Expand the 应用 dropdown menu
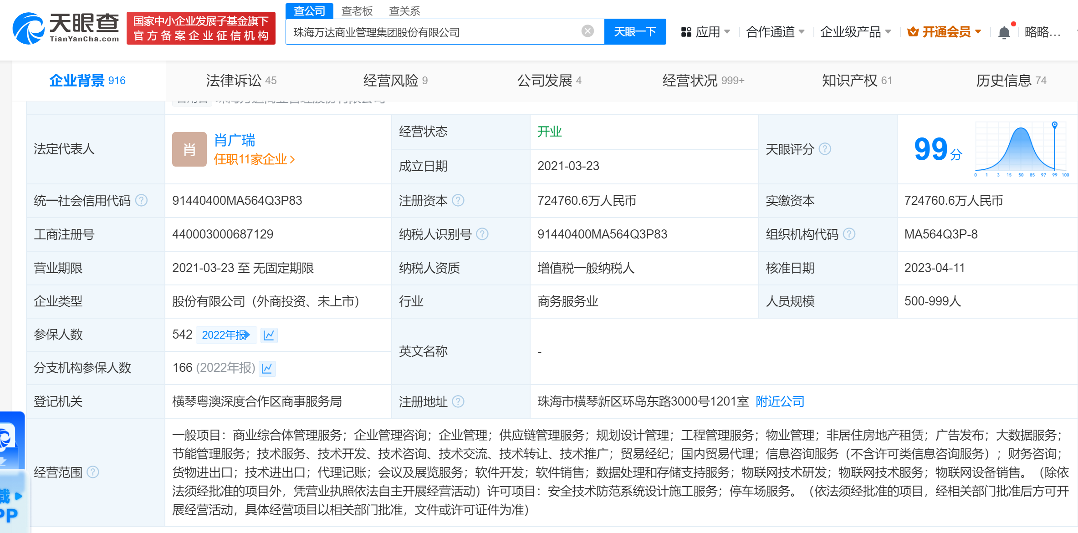1078x533 pixels. pos(706,32)
